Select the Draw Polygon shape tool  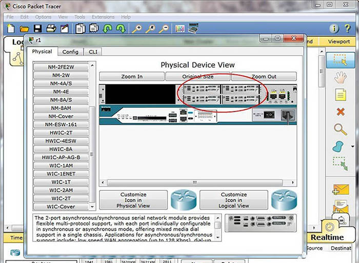pos(338,147)
